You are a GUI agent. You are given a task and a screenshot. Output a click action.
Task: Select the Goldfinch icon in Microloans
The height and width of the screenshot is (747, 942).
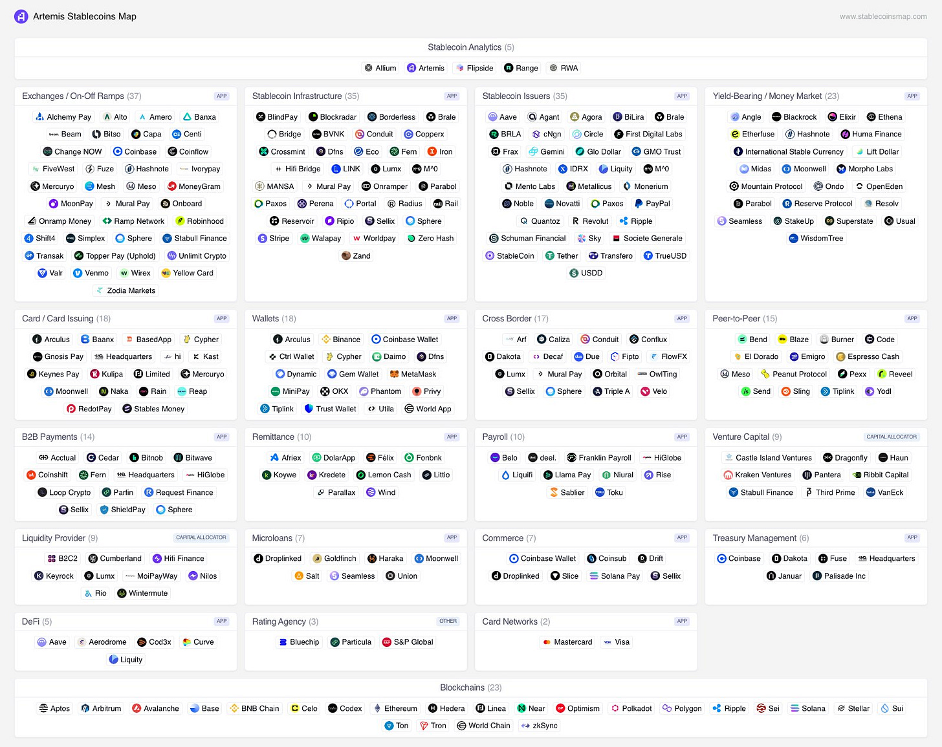pyautogui.click(x=317, y=559)
